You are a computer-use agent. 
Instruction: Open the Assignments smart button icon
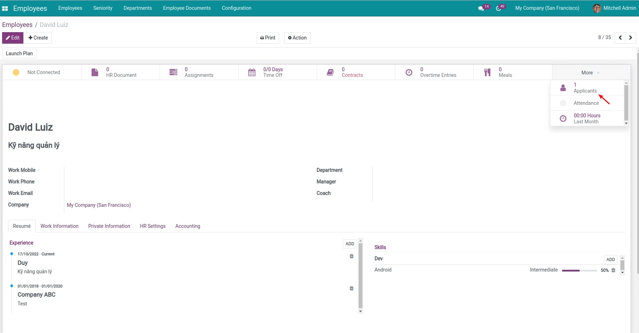pos(174,72)
